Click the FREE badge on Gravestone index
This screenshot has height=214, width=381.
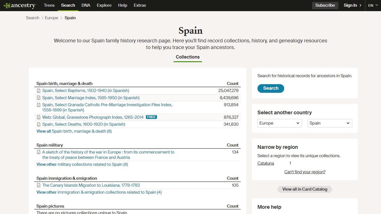[x=151, y=117]
